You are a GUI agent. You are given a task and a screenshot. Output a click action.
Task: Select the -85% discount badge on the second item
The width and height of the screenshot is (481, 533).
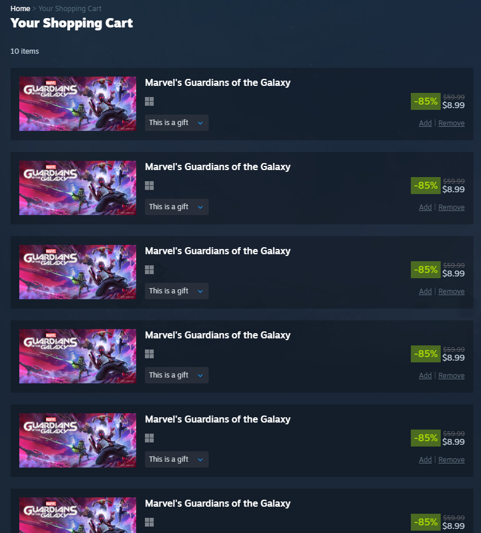(x=425, y=186)
